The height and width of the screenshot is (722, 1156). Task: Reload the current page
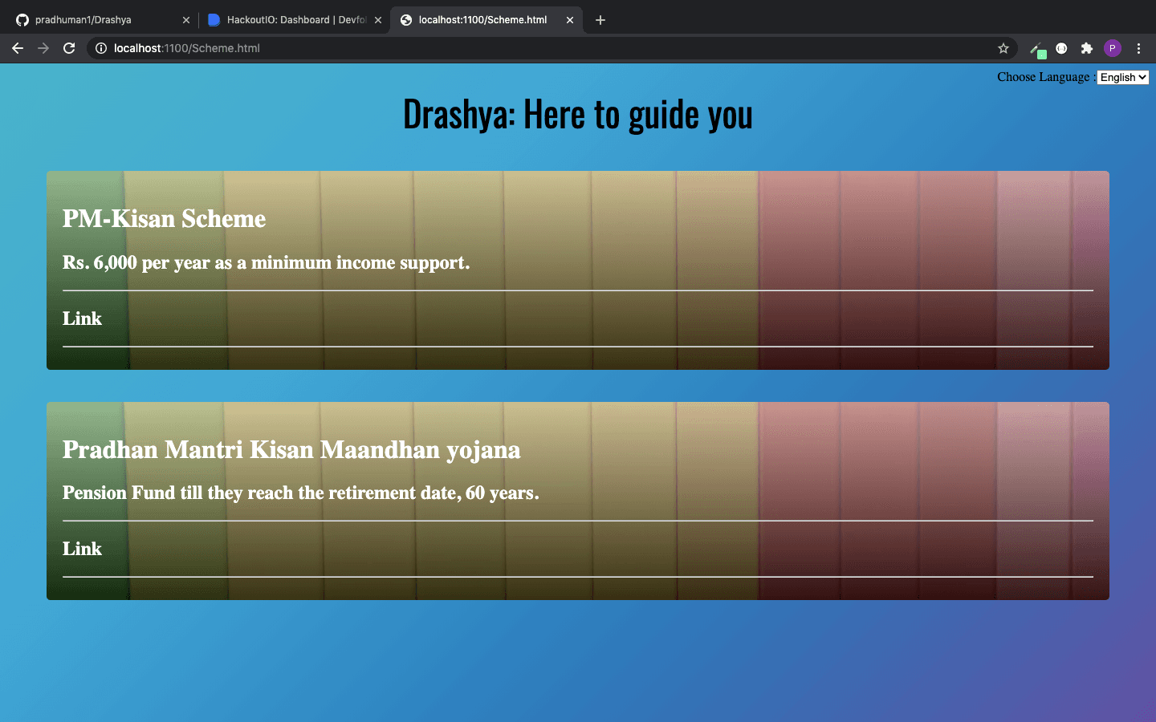point(69,48)
